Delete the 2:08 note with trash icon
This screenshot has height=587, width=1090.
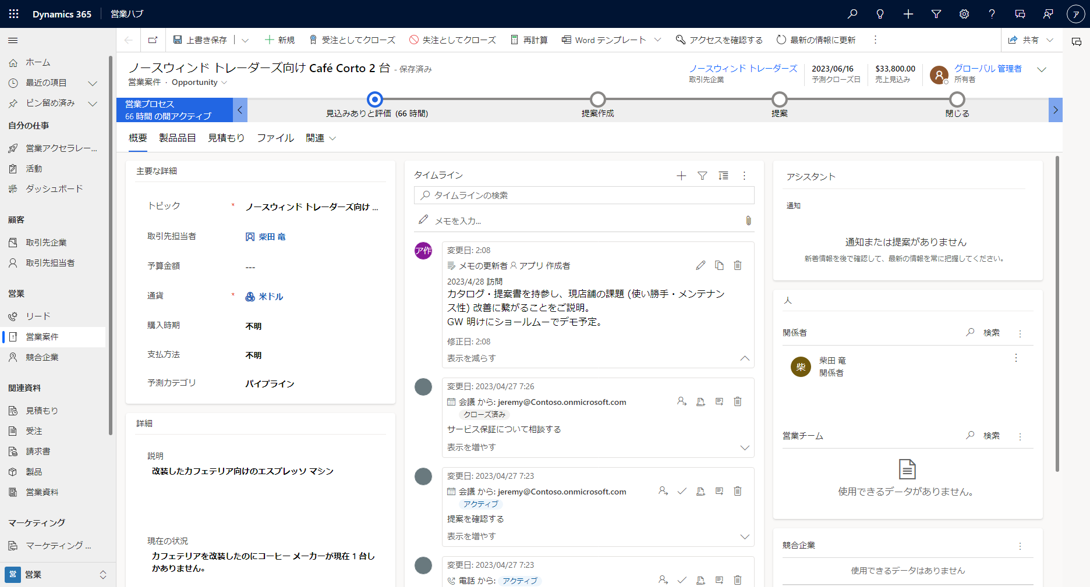click(x=738, y=265)
